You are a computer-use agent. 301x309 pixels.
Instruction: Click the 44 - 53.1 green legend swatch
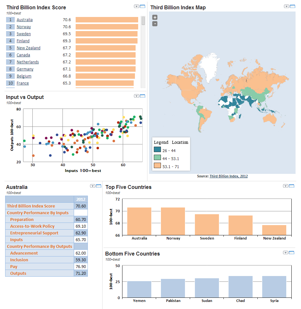pyautogui.click(x=157, y=158)
